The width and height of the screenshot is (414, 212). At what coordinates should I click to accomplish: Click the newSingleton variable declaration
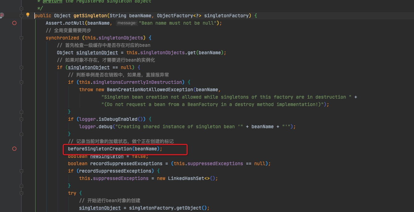coord(107,156)
